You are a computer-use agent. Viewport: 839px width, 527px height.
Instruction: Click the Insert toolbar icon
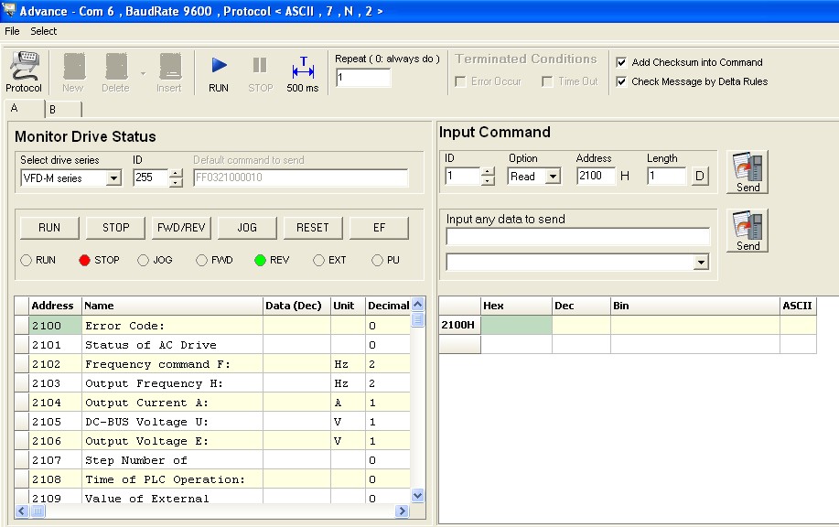[169, 71]
